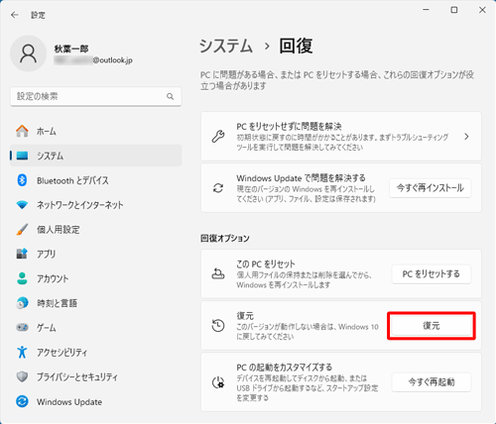Click the 復元 button
The image size is (496, 424).
point(432,326)
